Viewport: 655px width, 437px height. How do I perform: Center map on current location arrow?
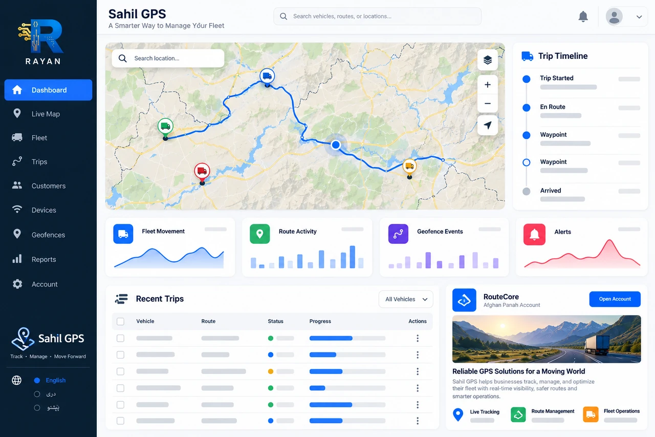pos(487,125)
